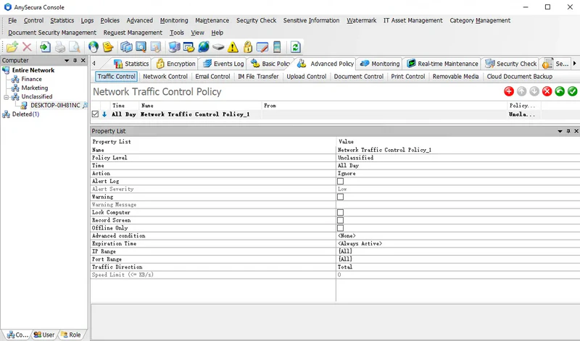Open the Email Control sub-tab

pyautogui.click(x=212, y=77)
